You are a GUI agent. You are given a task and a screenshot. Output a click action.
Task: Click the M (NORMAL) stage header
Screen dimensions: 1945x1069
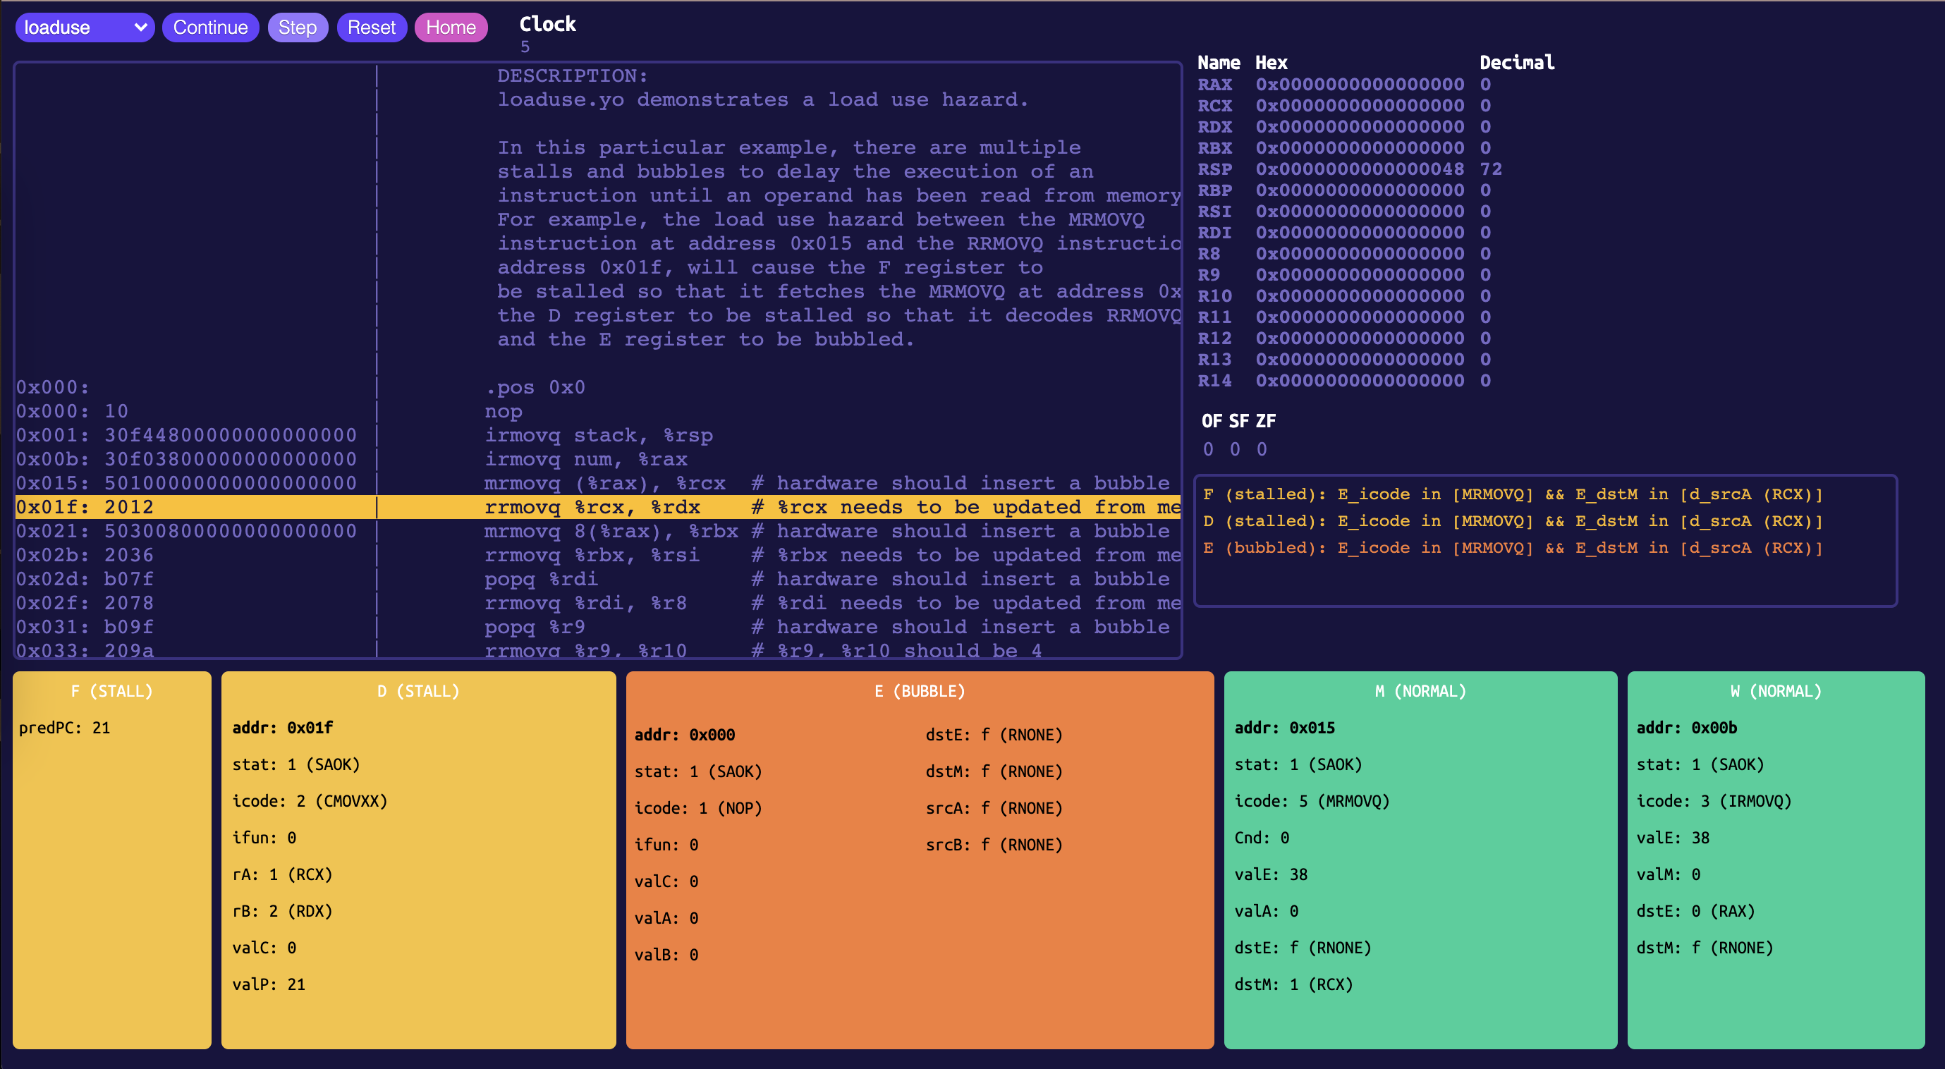point(1420,691)
